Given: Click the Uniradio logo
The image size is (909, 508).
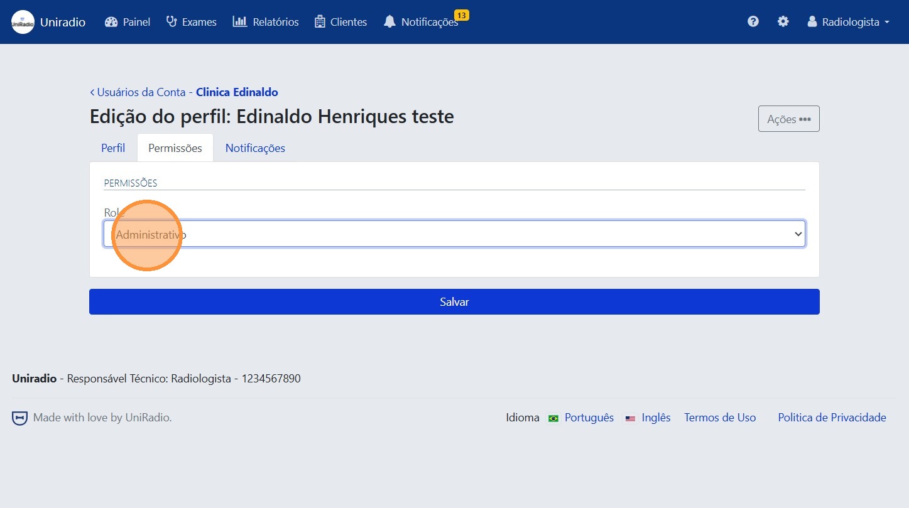Looking at the screenshot, I should tap(22, 21).
